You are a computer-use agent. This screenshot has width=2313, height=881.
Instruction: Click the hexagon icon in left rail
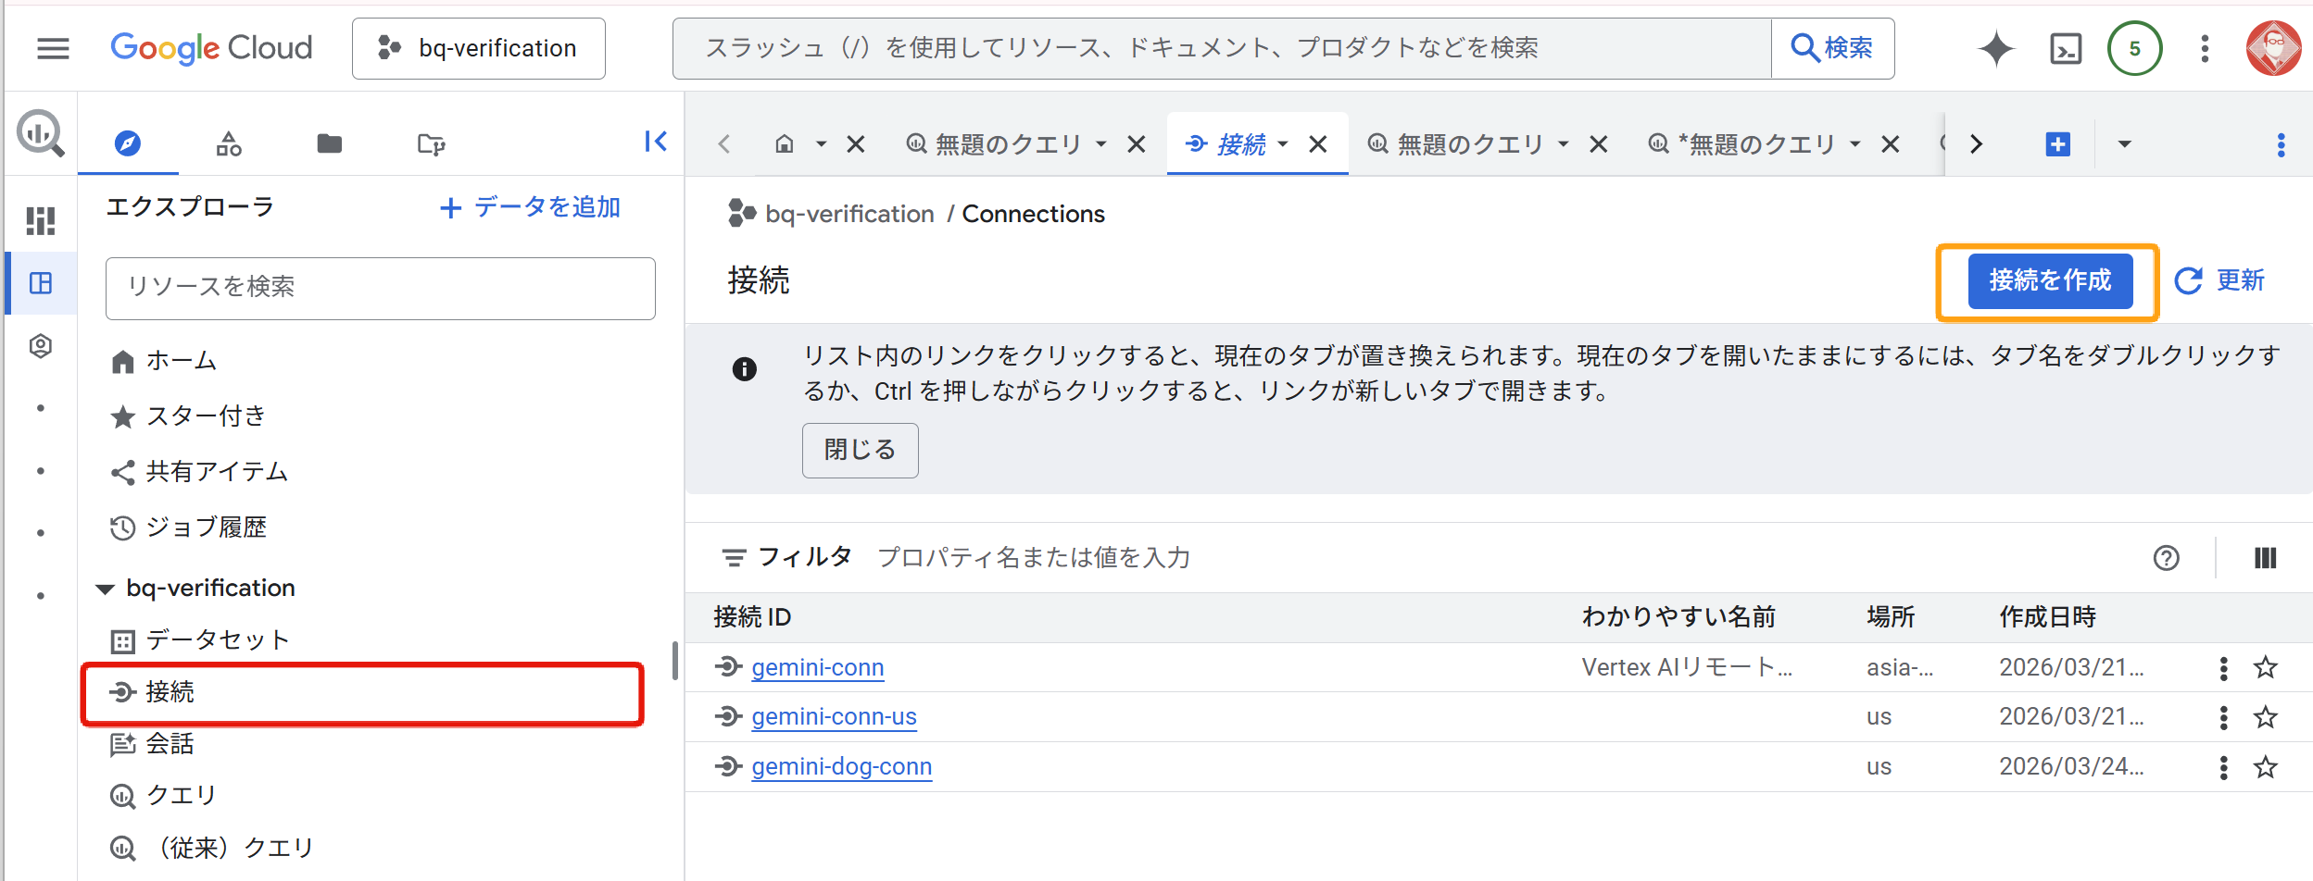(x=40, y=346)
